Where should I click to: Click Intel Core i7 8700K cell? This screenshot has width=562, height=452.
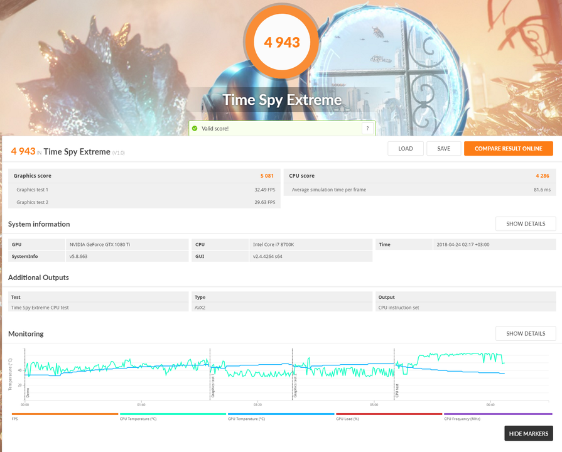coord(311,244)
